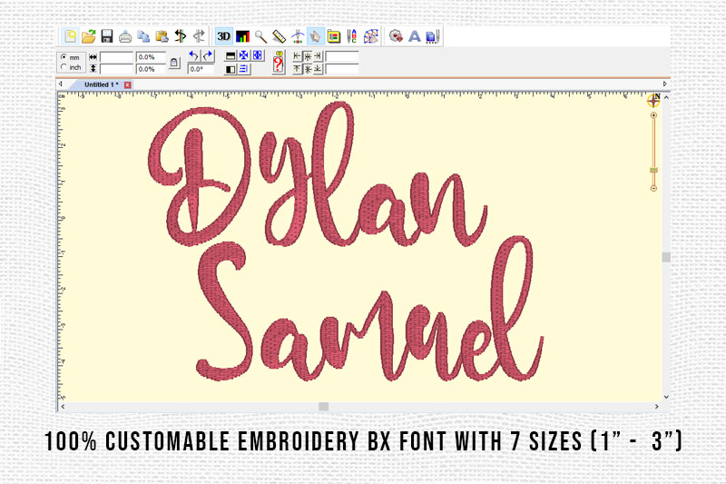Copy the selected object
This screenshot has height=484, width=726.
click(x=143, y=36)
